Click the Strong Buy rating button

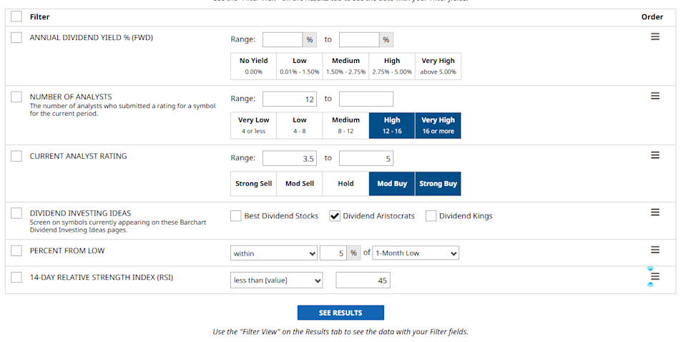tap(438, 184)
